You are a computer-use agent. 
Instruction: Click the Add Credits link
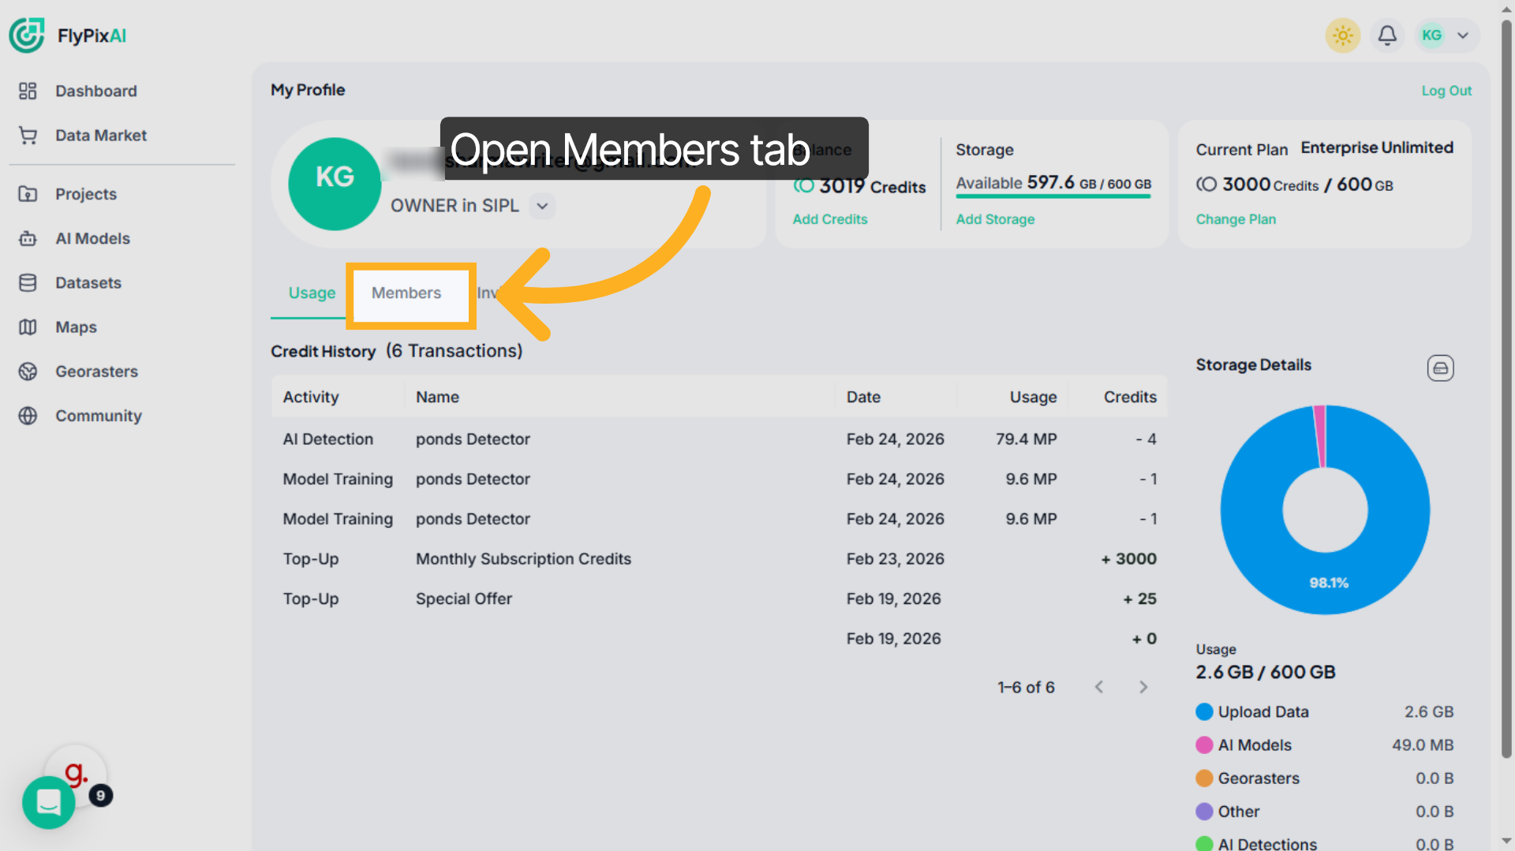[x=829, y=219]
